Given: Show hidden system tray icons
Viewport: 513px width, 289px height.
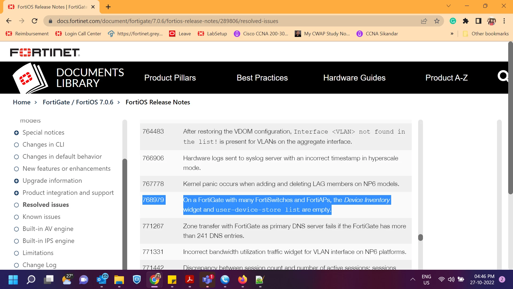Looking at the screenshot, I should [x=413, y=280].
